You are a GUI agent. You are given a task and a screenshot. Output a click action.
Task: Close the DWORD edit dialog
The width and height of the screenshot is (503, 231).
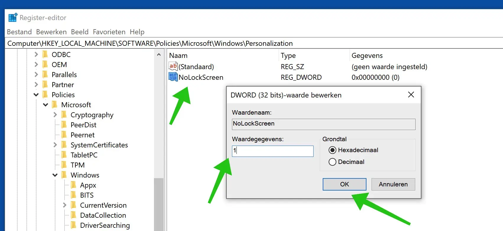[x=411, y=95]
